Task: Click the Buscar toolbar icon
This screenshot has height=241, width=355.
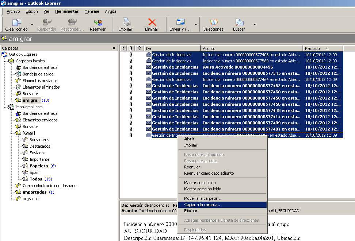Action: [239, 22]
